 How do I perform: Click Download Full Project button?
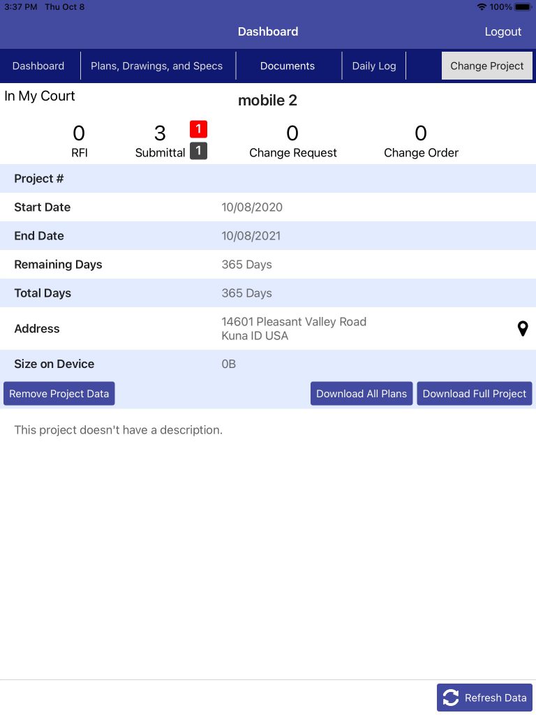point(475,394)
